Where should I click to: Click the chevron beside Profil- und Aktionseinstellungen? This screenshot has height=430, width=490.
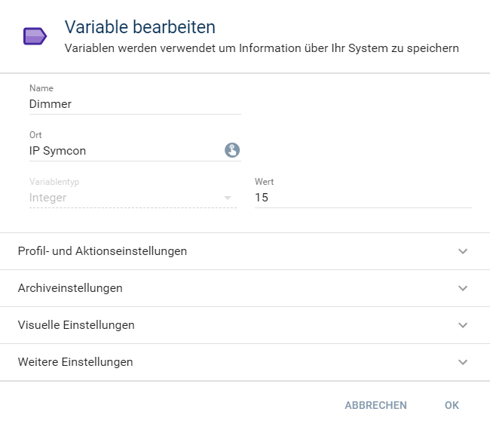[x=463, y=251]
